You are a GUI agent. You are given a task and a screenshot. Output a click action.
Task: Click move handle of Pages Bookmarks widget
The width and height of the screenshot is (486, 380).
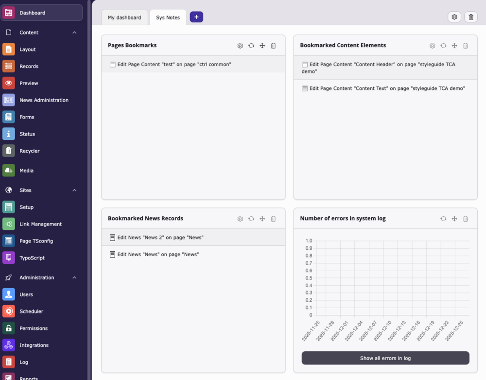coord(262,46)
